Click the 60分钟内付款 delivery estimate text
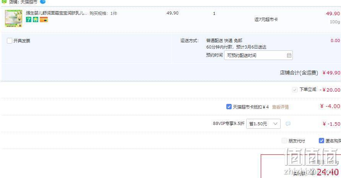This screenshot has width=341, height=178. [x=236, y=47]
